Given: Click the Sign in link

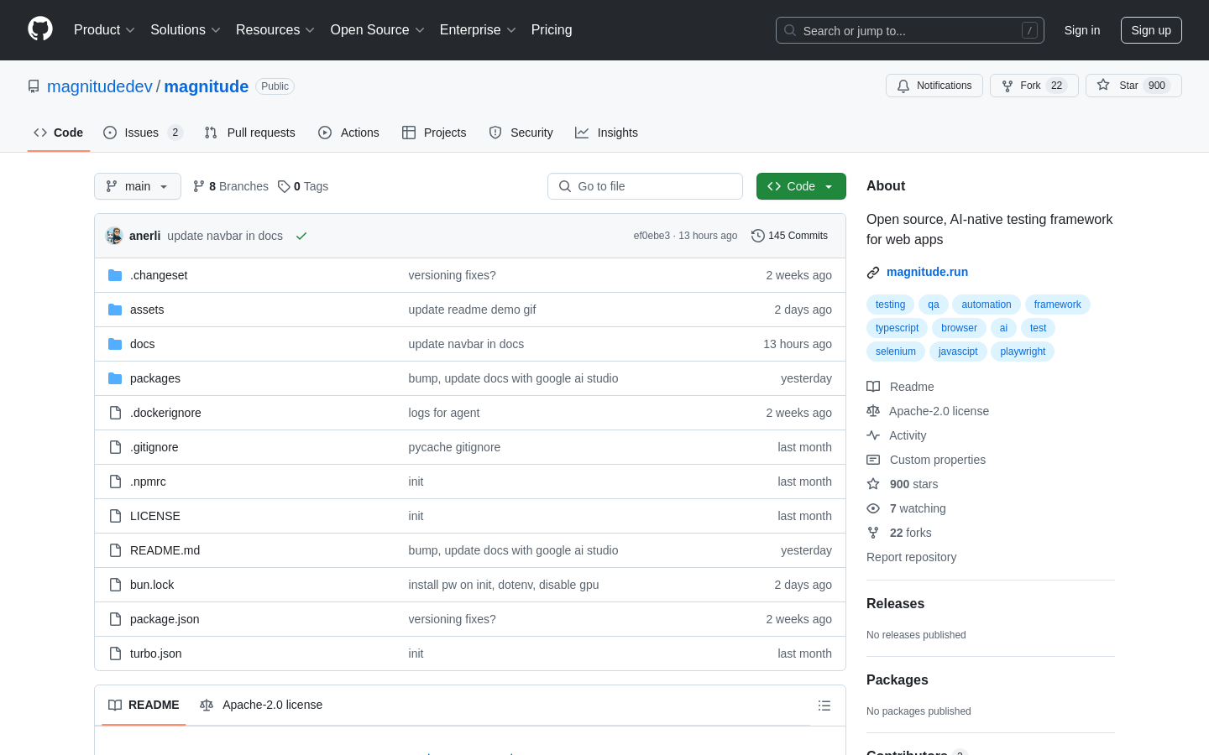Looking at the screenshot, I should click(1082, 30).
